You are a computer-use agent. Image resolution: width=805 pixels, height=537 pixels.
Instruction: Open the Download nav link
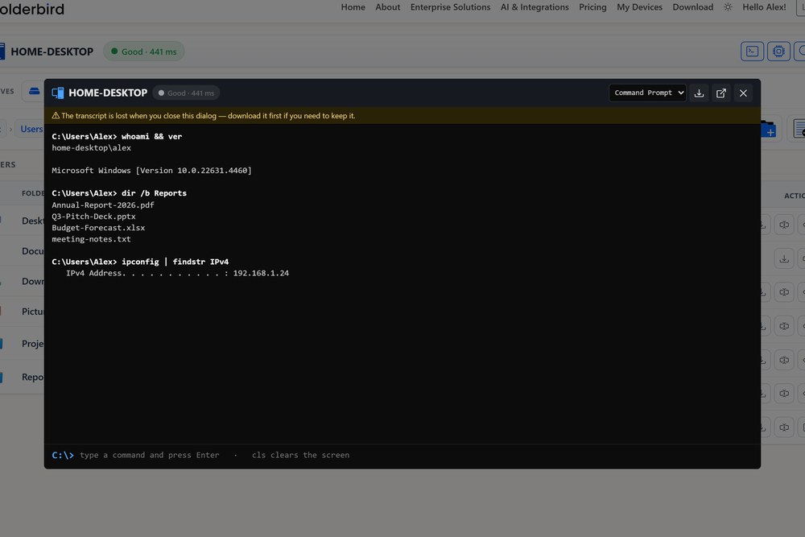692,7
